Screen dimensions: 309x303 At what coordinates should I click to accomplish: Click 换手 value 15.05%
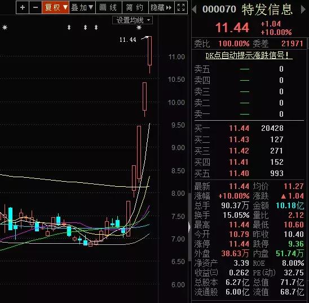(236, 215)
